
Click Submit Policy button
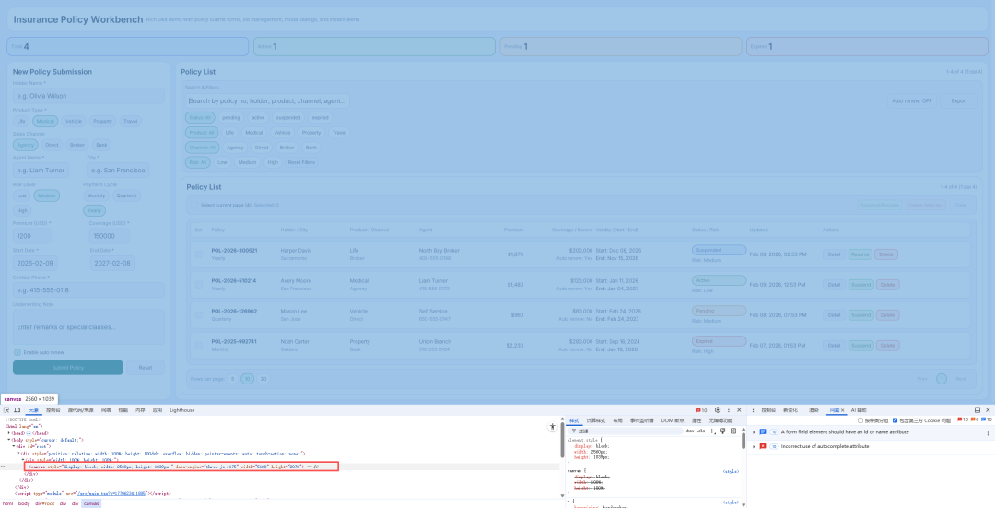coord(68,368)
